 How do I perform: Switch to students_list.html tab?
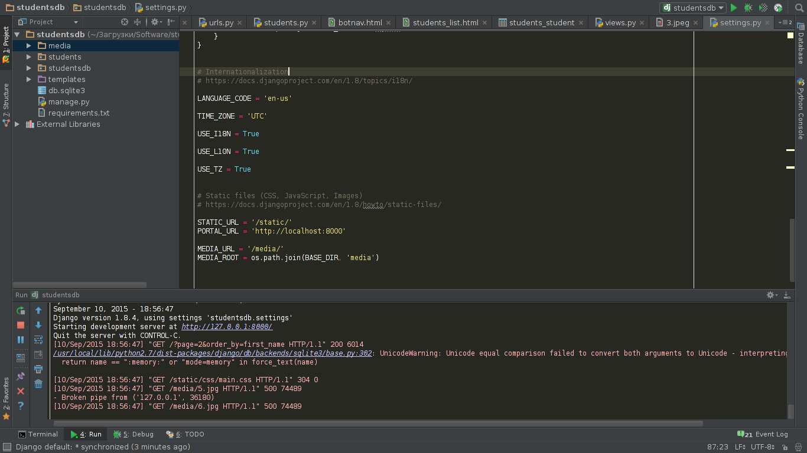445,22
